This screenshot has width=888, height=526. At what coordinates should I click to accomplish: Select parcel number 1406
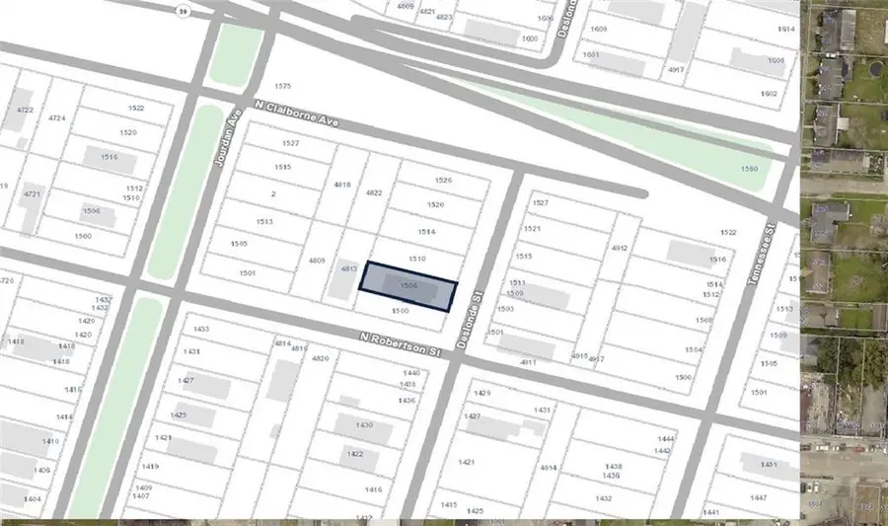coord(41,470)
